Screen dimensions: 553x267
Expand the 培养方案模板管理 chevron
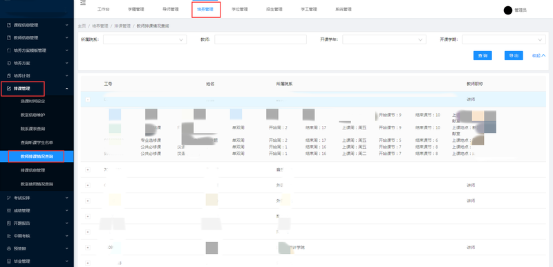[x=66, y=50]
